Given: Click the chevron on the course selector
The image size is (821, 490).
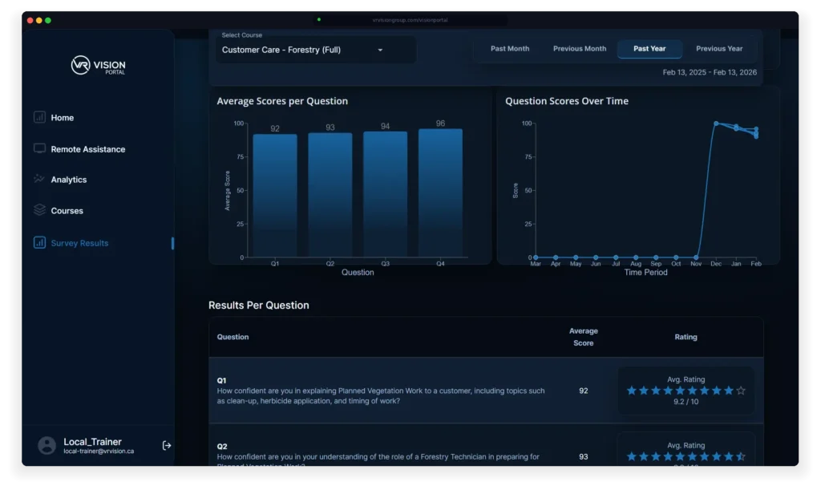Looking at the screenshot, I should coord(380,50).
